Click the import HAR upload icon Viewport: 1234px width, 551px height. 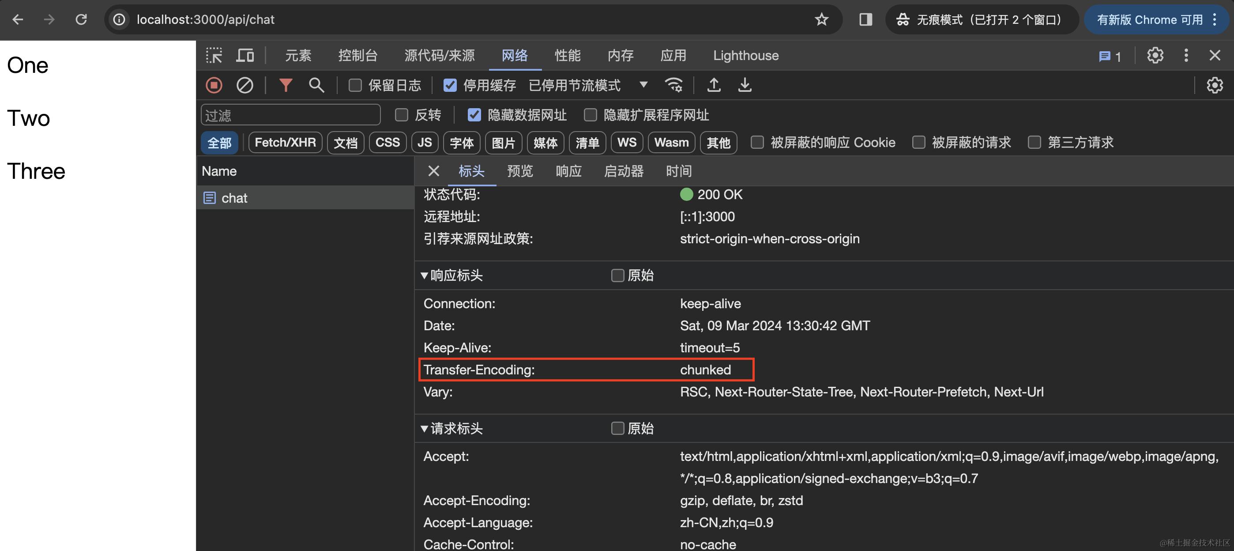(x=714, y=85)
